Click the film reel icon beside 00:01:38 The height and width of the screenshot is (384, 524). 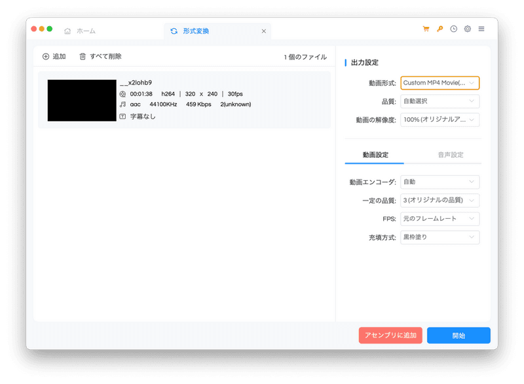(x=122, y=94)
